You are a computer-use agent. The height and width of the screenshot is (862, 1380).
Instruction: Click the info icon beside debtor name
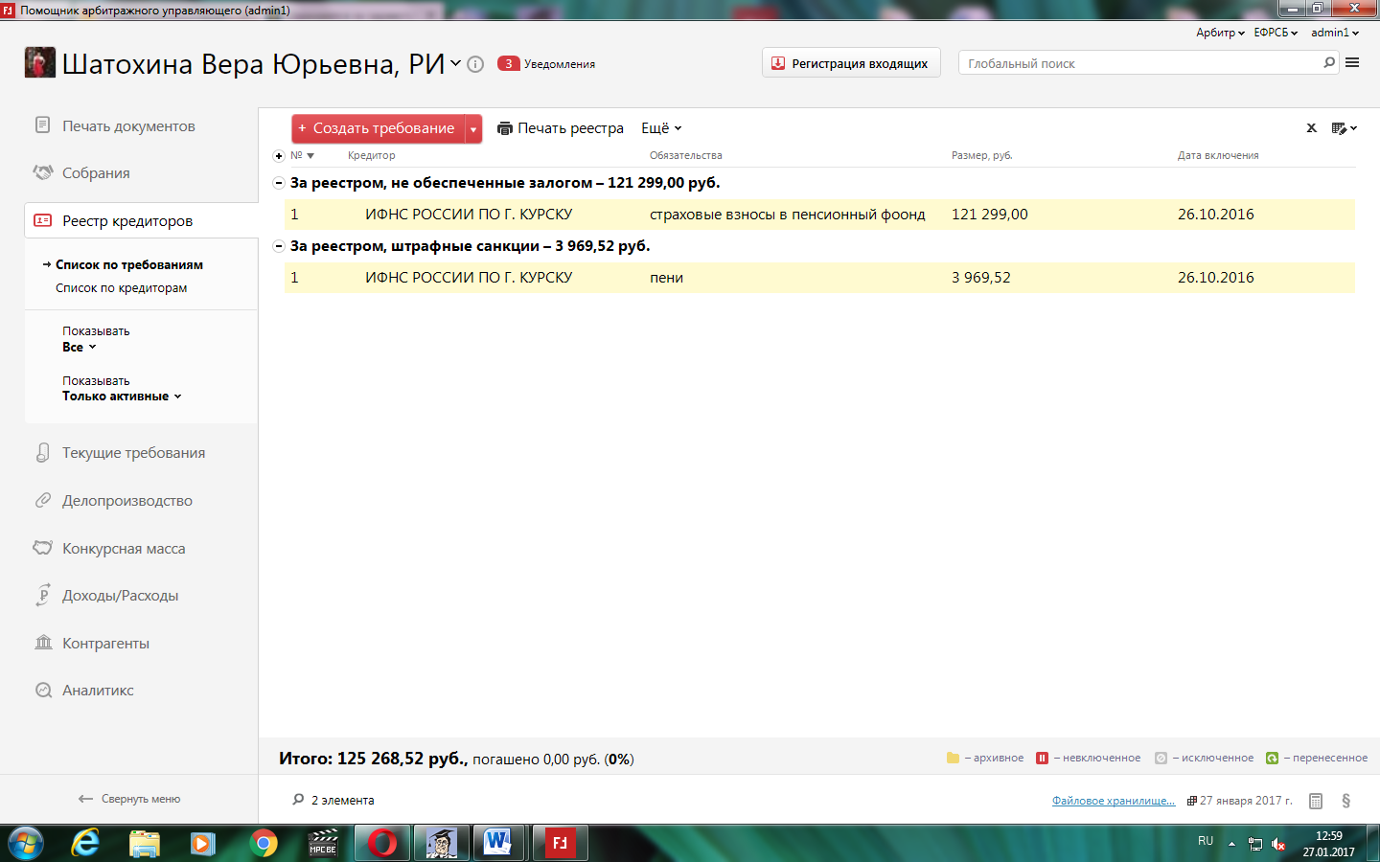475,64
